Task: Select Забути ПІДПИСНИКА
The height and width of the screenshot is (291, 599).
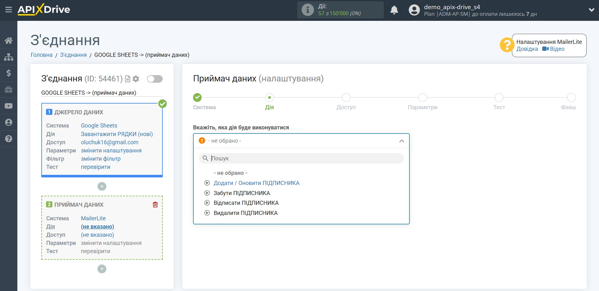Action: pyautogui.click(x=242, y=193)
